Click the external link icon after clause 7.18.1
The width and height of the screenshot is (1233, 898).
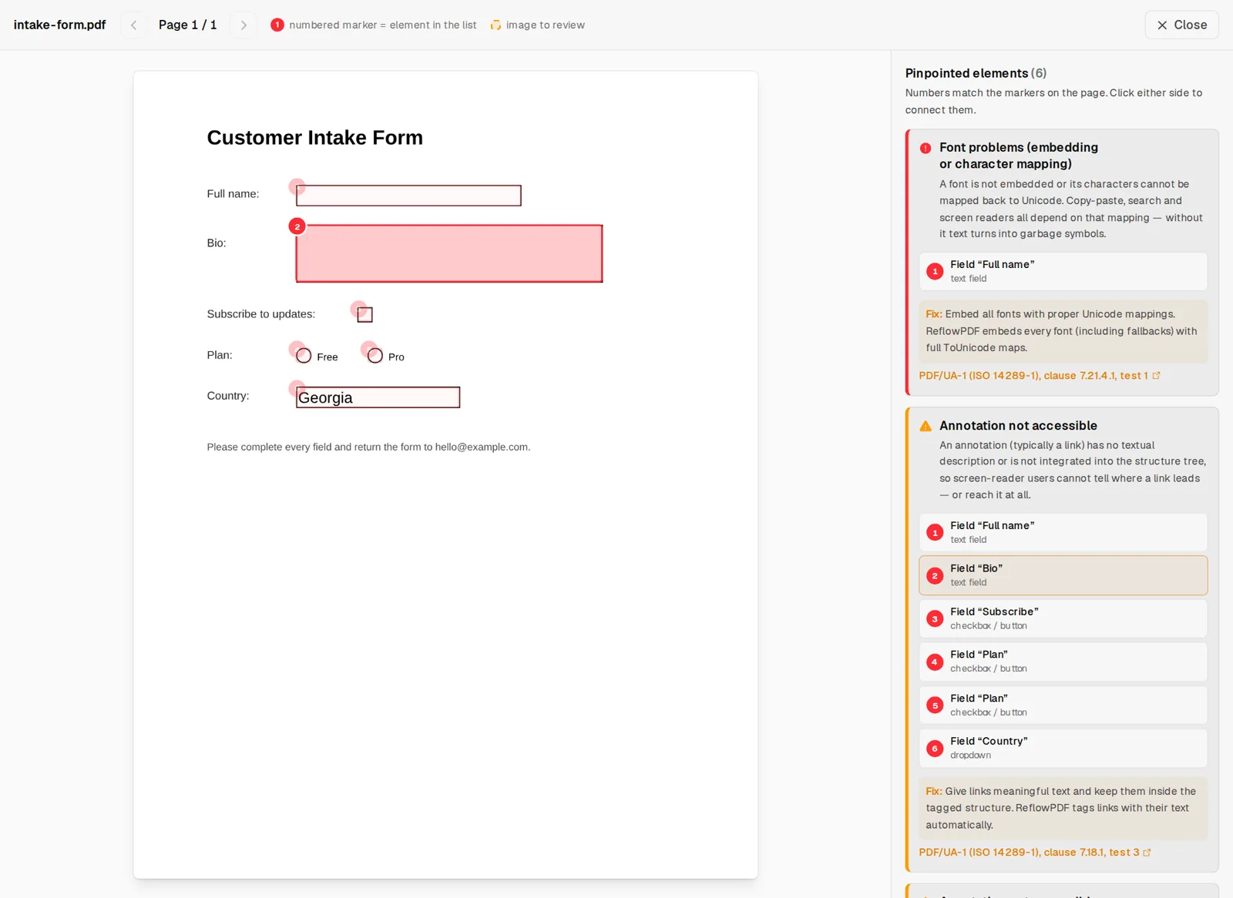tap(1147, 853)
